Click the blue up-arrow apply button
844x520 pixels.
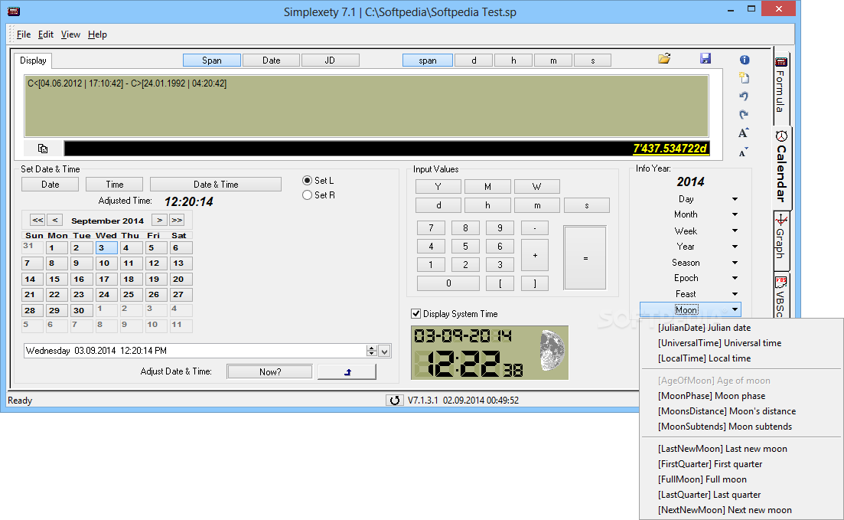[347, 372]
